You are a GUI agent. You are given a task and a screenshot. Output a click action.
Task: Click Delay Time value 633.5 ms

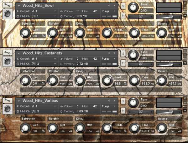click(x=148, y=83)
